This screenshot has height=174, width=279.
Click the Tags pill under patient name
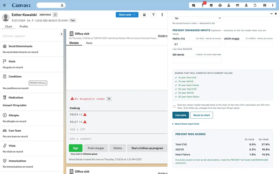(73, 20)
